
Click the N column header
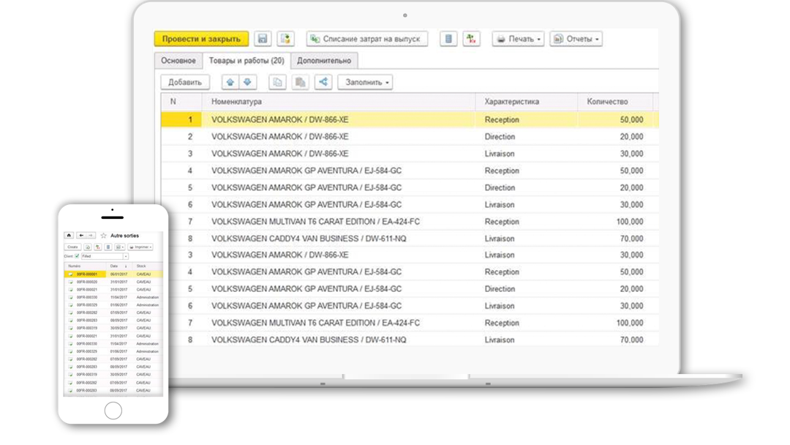tap(181, 102)
